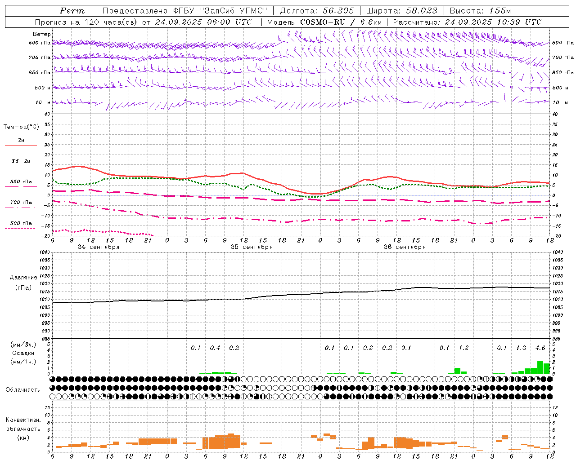Click the "(гПа)" unit label under Давление
Viewport: 576px width, 460px height.
point(23,288)
